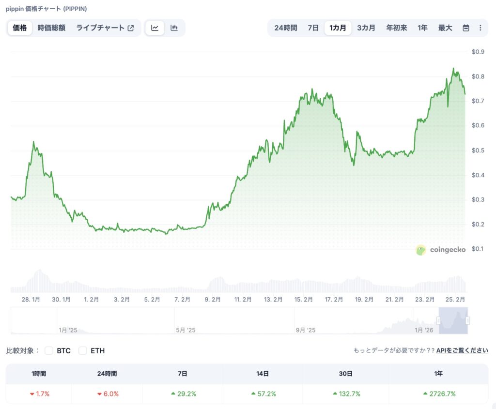This screenshot has height=409, width=496.
Task: Click the 1月 '26 area in navigator
Action: [424, 330]
